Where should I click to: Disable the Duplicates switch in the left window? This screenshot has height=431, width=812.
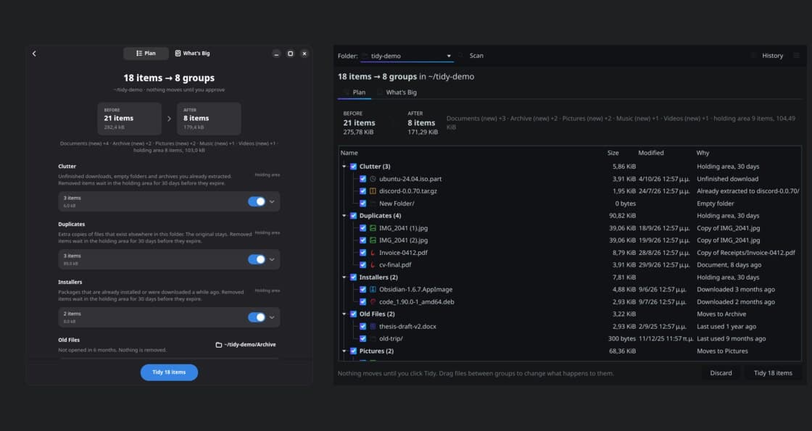[257, 259]
